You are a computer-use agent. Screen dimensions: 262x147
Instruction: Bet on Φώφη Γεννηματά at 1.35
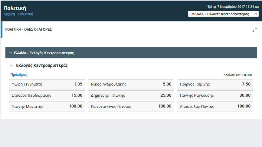click(47, 84)
